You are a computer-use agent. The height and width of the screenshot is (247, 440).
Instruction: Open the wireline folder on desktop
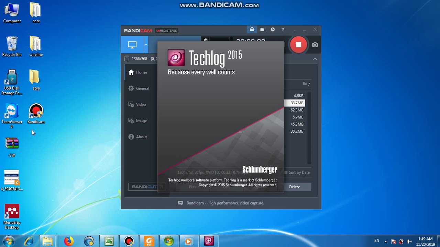click(36, 46)
